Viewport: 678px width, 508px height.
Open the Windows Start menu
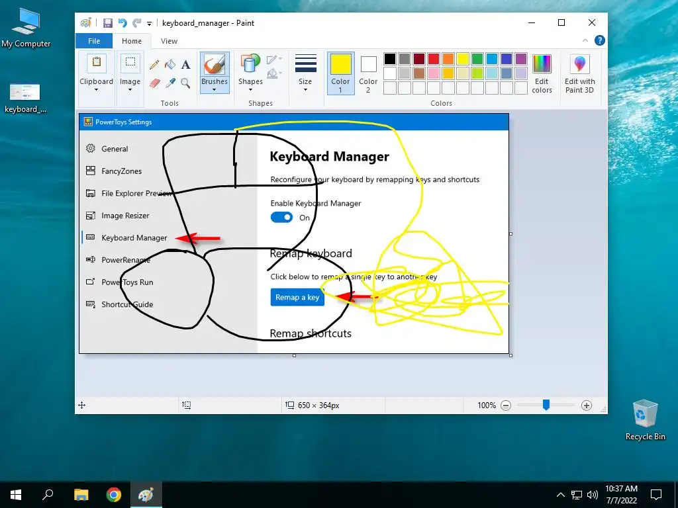[16, 495]
